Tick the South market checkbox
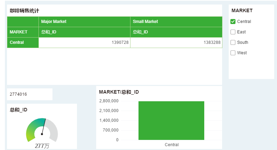Image resolution: width=277 pixels, height=150 pixels. (233, 42)
